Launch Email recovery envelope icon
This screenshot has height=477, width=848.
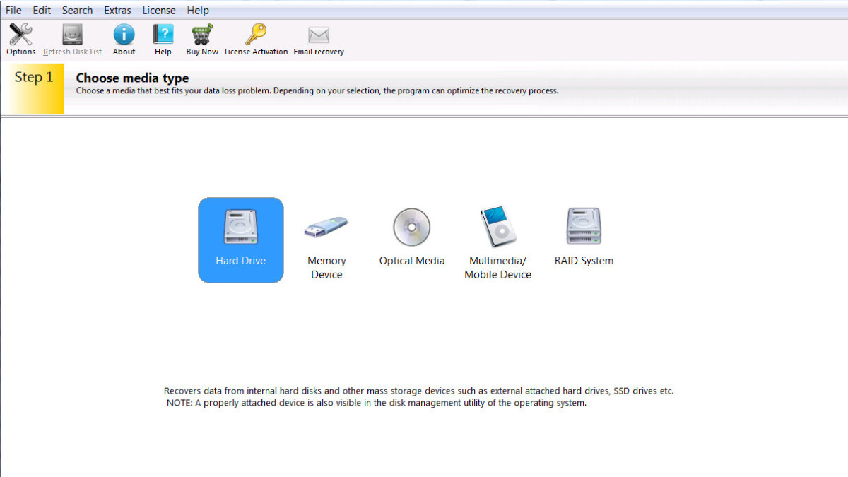click(x=319, y=35)
